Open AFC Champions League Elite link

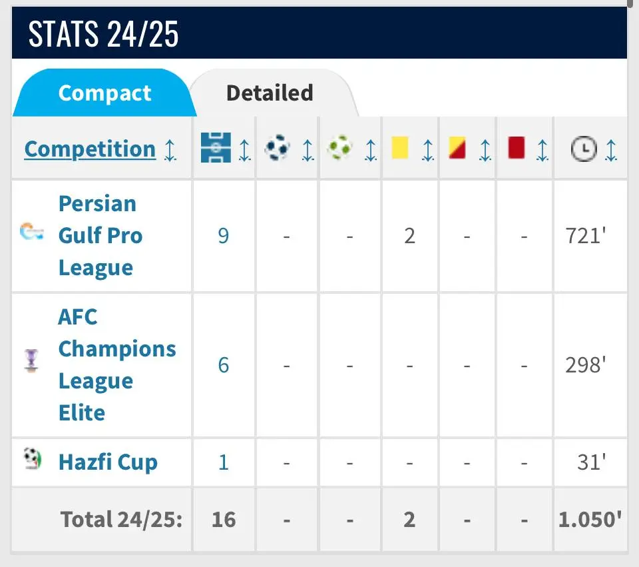tap(116, 364)
